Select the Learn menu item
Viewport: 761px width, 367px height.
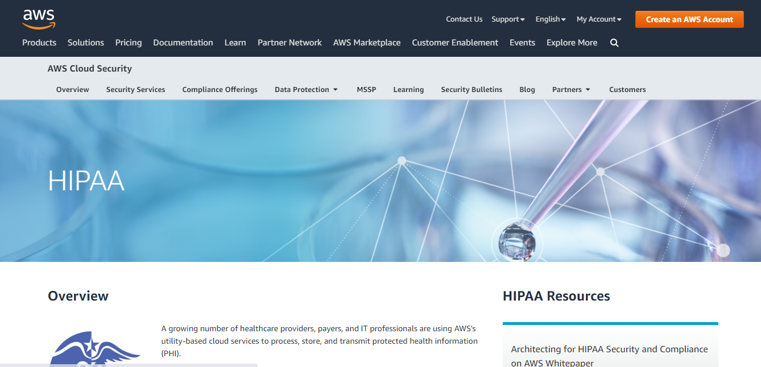[x=235, y=43]
